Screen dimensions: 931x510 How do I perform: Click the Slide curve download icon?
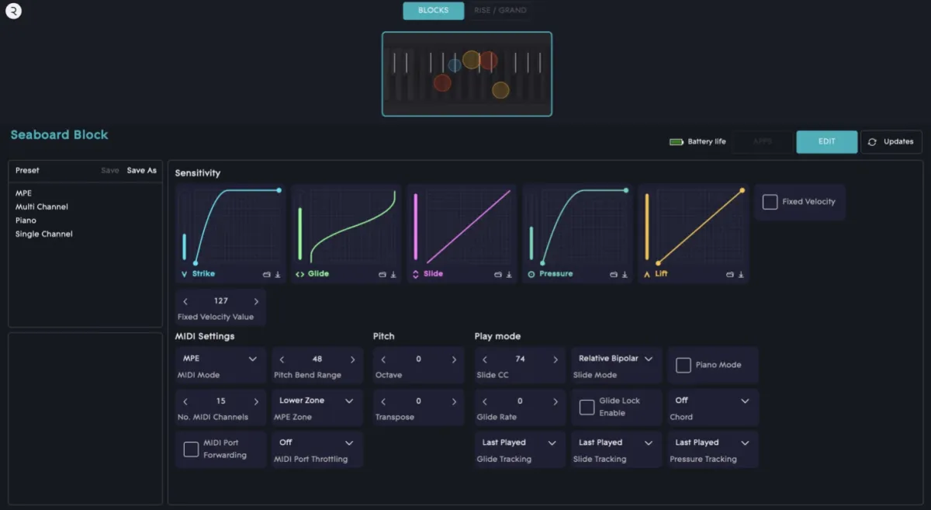pyautogui.click(x=509, y=274)
